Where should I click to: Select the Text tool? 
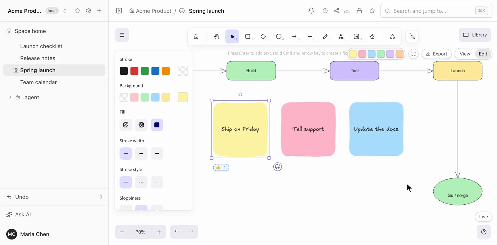(x=341, y=37)
